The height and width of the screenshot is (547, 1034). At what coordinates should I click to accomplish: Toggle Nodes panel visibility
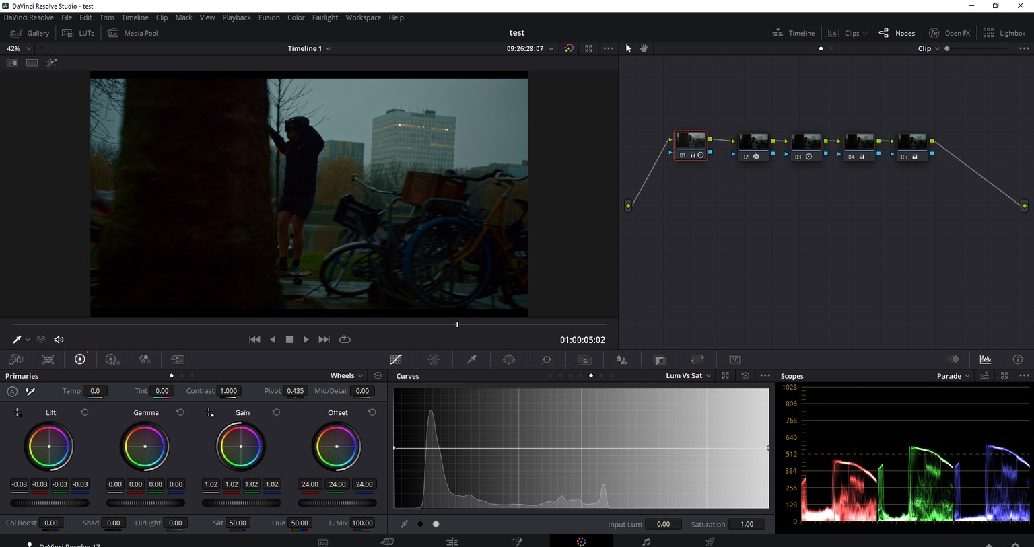coord(897,33)
